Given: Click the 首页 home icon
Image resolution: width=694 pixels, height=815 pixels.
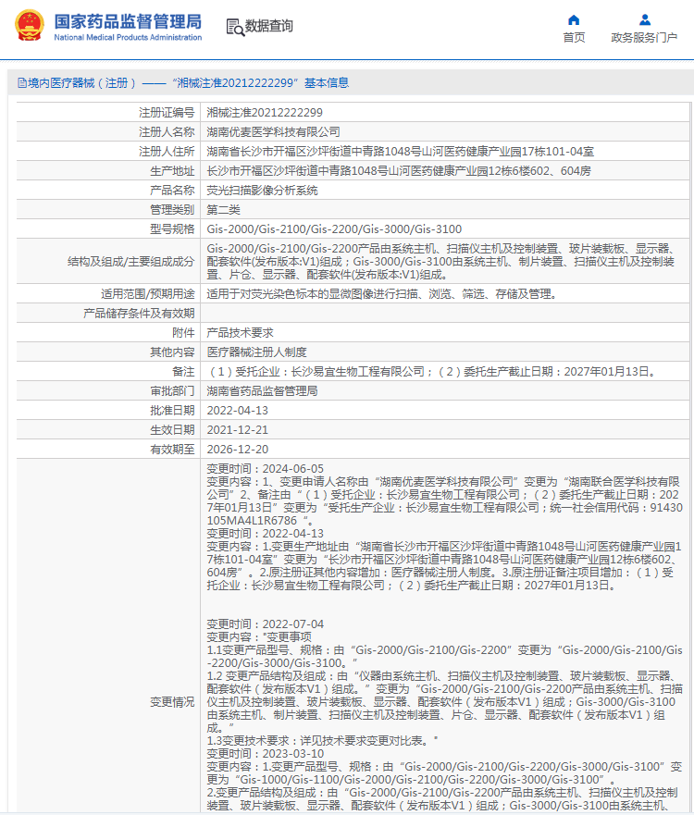Looking at the screenshot, I should 574,20.
